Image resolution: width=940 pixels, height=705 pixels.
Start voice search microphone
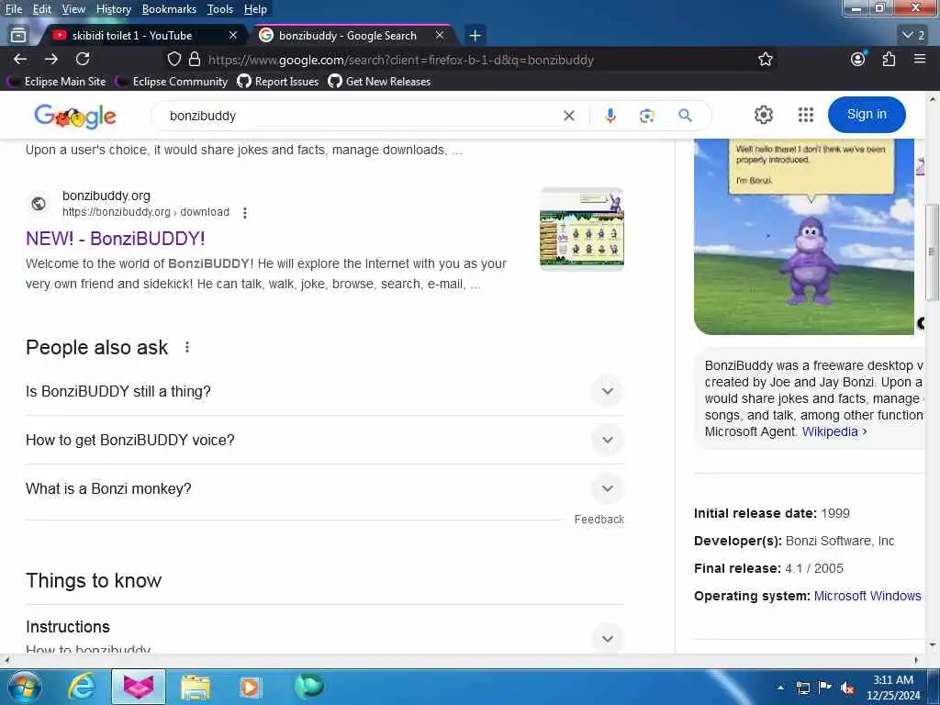(x=610, y=116)
